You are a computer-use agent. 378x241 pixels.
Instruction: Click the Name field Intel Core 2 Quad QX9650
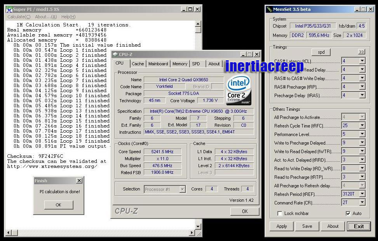pyautogui.click(x=184, y=80)
